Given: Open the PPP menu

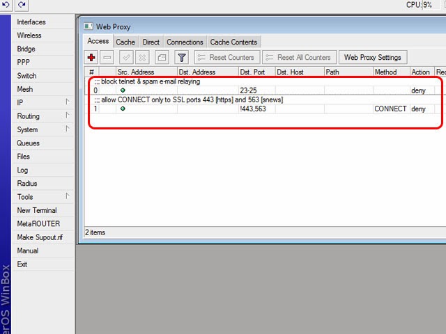Looking at the screenshot, I should [43, 62].
